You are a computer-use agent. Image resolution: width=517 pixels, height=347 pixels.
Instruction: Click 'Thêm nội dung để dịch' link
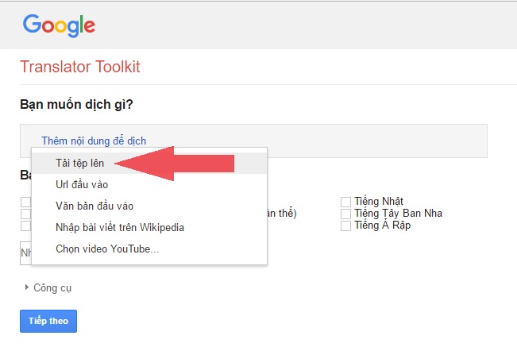tap(94, 141)
